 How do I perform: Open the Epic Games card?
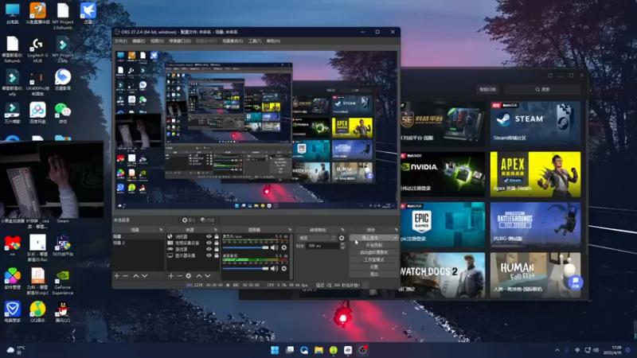(443, 224)
